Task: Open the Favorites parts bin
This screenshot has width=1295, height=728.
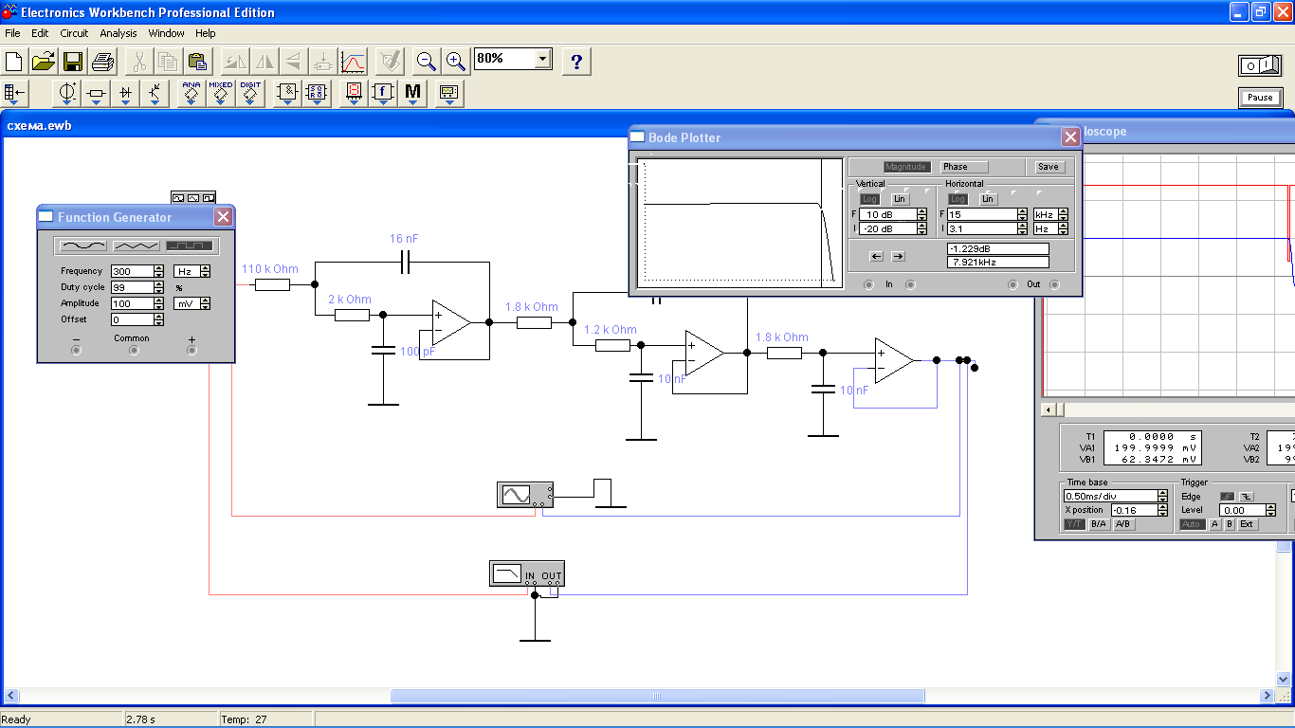Action: click(x=16, y=93)
